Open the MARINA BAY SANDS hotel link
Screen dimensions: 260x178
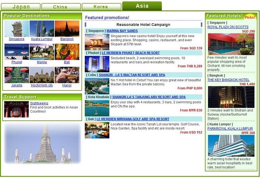point(122,31)
